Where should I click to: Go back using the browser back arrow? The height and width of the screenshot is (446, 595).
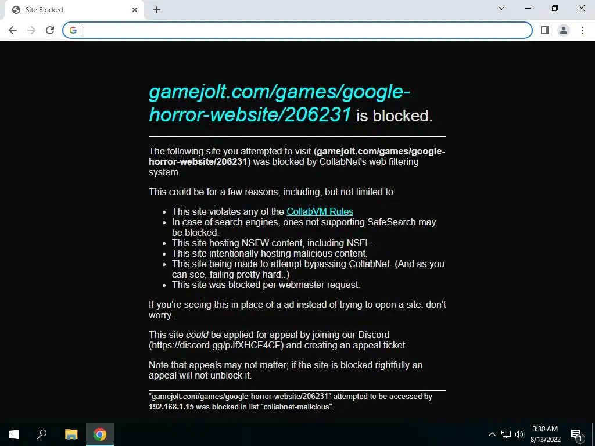coord(13,30)
